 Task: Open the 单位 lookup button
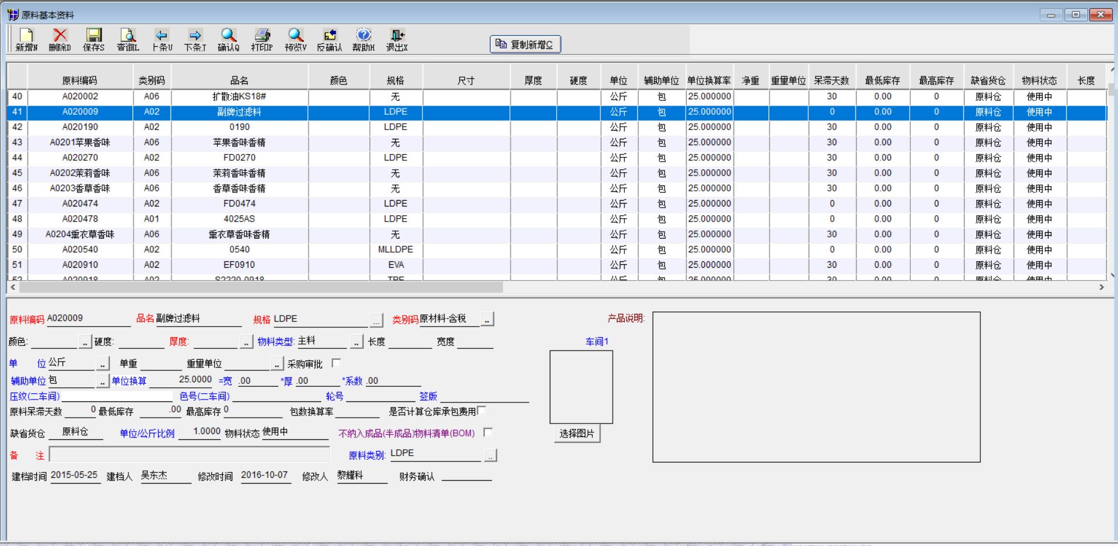103,364
